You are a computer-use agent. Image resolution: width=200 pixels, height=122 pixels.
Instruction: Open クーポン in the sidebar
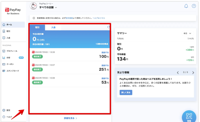10,64
